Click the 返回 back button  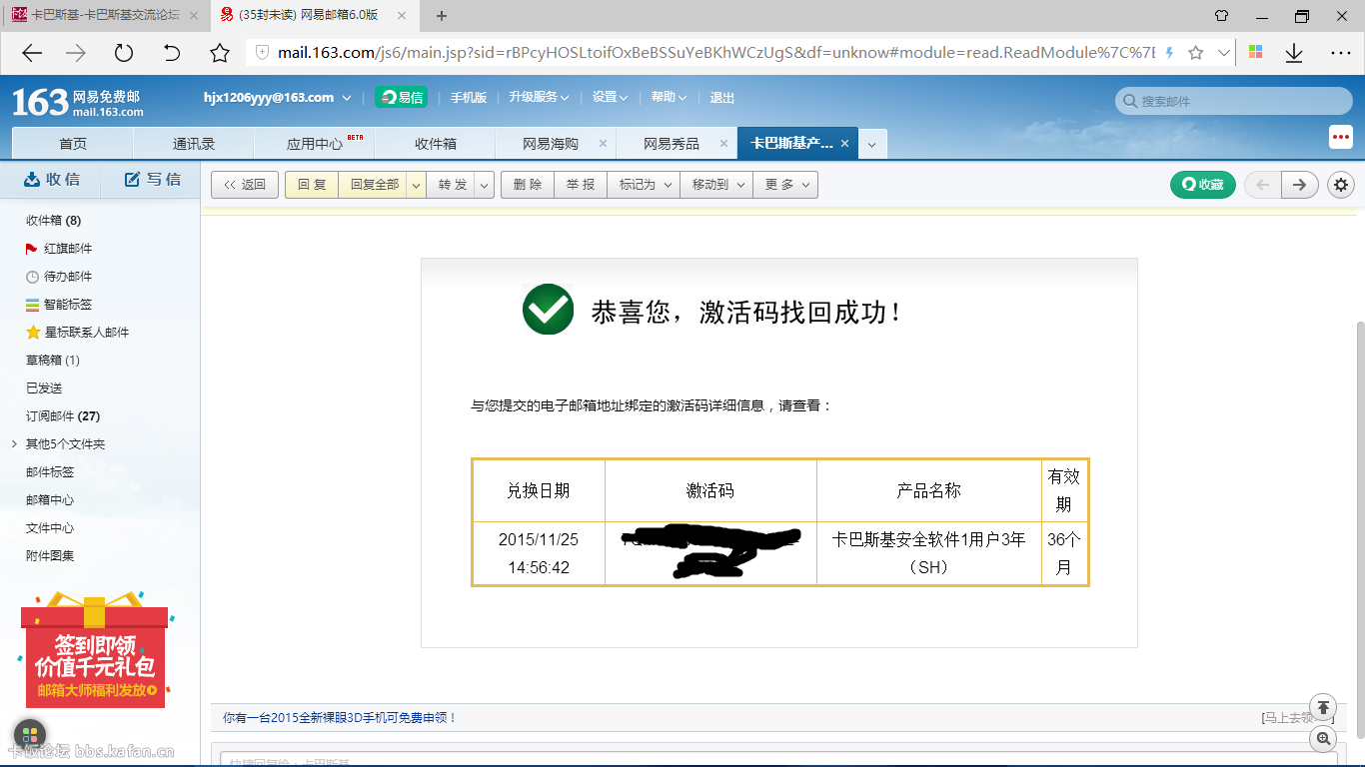pyautogui.click(x=245, y=185)
